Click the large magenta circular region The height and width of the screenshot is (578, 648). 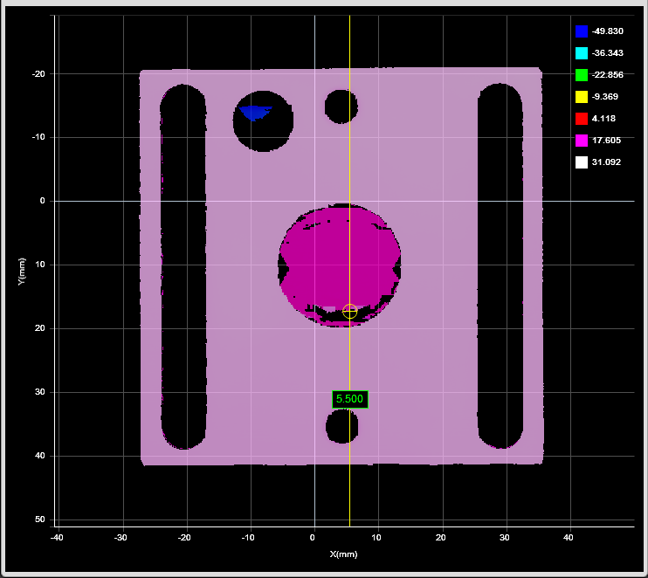pyautogui.click(x=340, y=265)
